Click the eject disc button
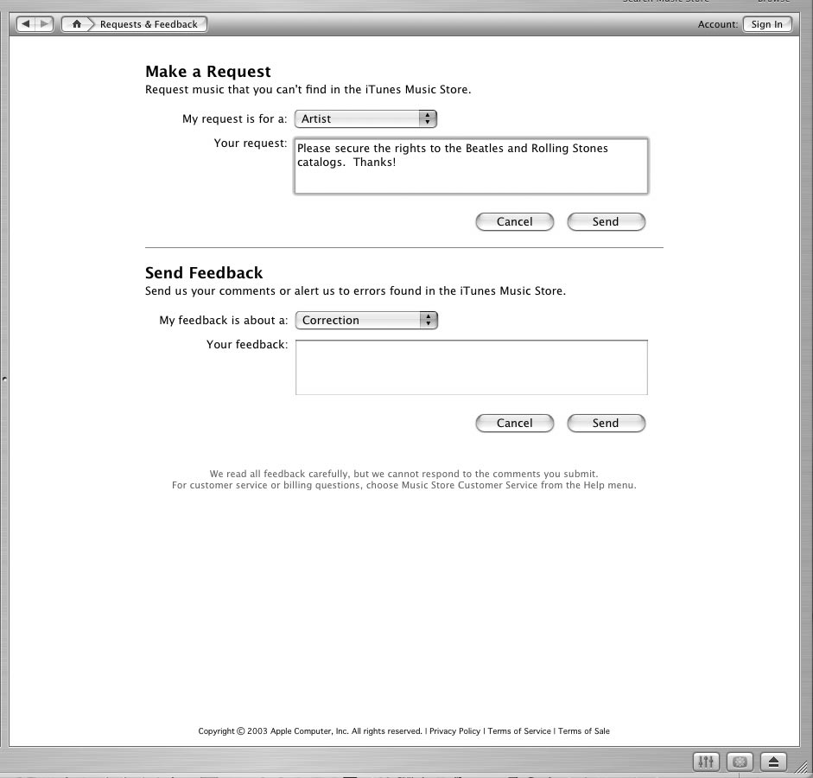Viewport: 813px width, 778px height. [773, 762]
